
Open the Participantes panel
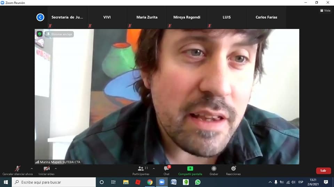[141, 169]
